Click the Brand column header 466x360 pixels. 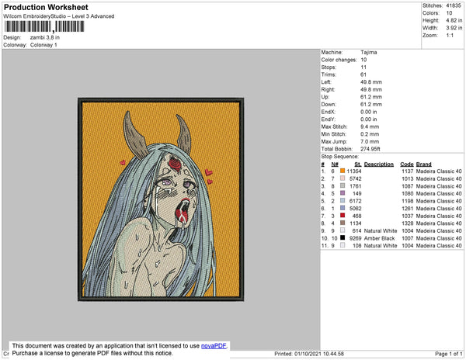point(423,164)
